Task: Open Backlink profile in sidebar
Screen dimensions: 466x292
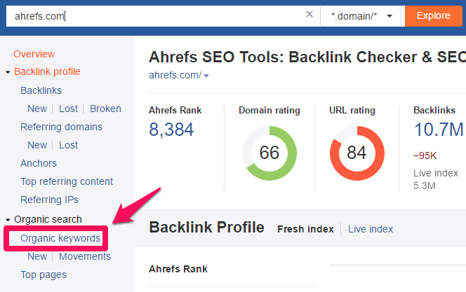Action: pos(47,71)
